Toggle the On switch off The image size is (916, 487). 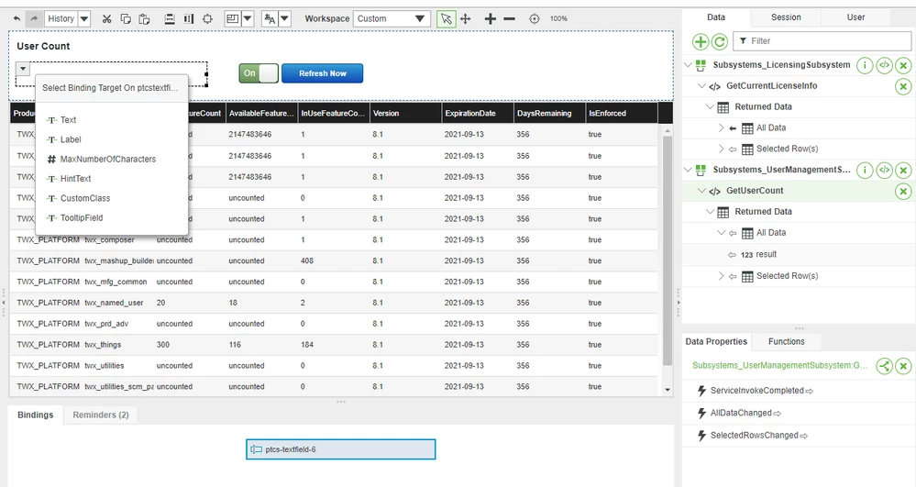click(x=259, y=73)
